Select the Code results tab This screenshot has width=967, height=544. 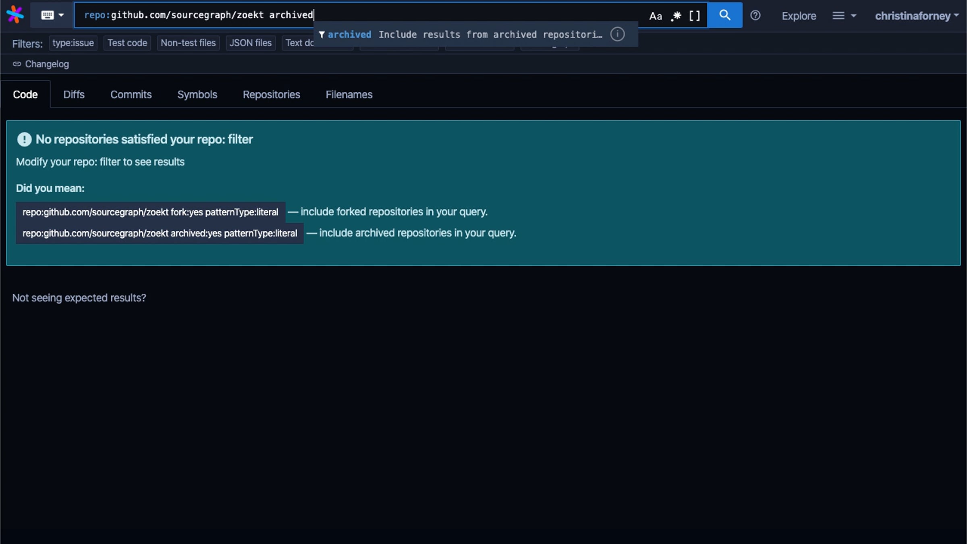[25, 95]
